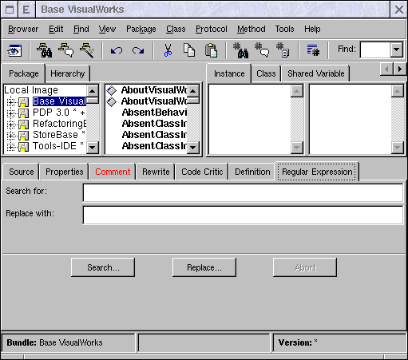Click the Undo arrow icon
This screenshot has width=408, height=360.
(x=117, y=50)
